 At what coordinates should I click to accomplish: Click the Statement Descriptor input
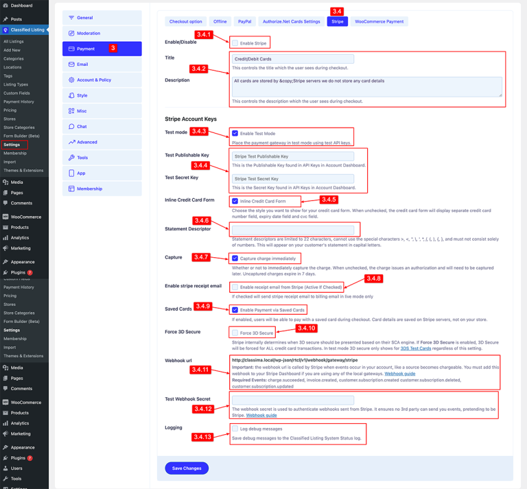point(293,230)
